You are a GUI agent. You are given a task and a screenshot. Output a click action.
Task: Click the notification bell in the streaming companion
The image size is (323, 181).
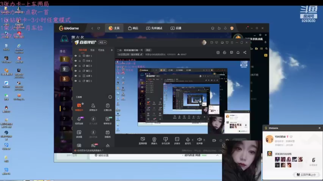tap(238, 52)
